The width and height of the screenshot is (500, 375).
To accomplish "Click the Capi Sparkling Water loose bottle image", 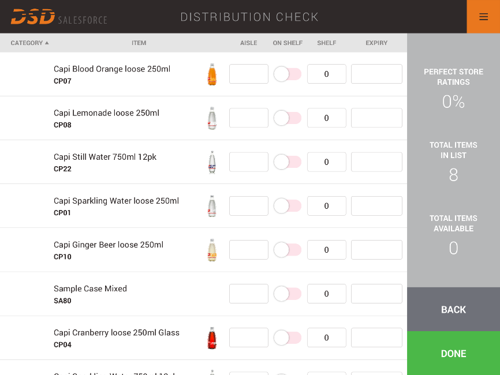I will click(x=212, y=206).
